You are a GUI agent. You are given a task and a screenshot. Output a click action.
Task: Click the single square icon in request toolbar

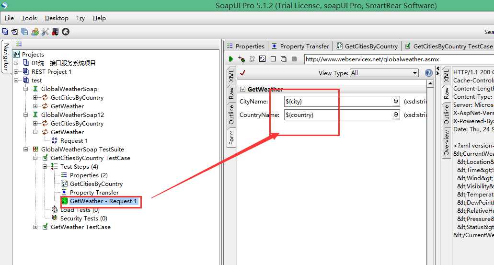click(x=273, y=59)
